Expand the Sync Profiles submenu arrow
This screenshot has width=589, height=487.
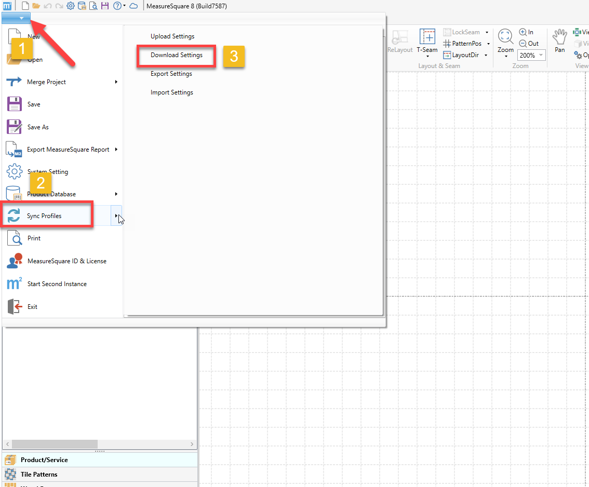point(116,215)
